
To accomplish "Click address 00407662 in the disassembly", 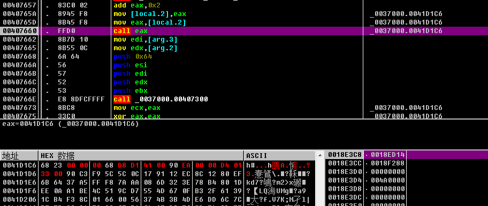I will (20, 39).
